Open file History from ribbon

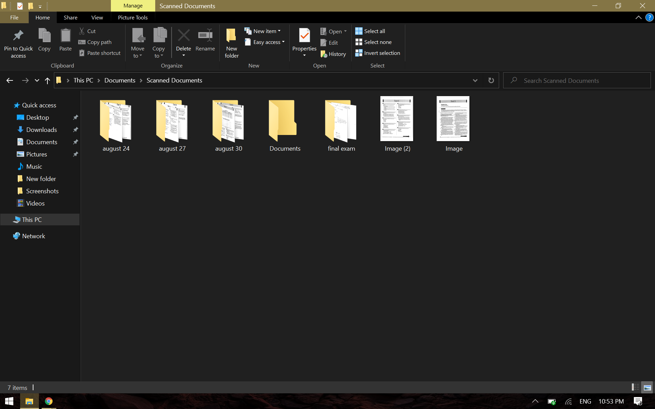(333, 54)
